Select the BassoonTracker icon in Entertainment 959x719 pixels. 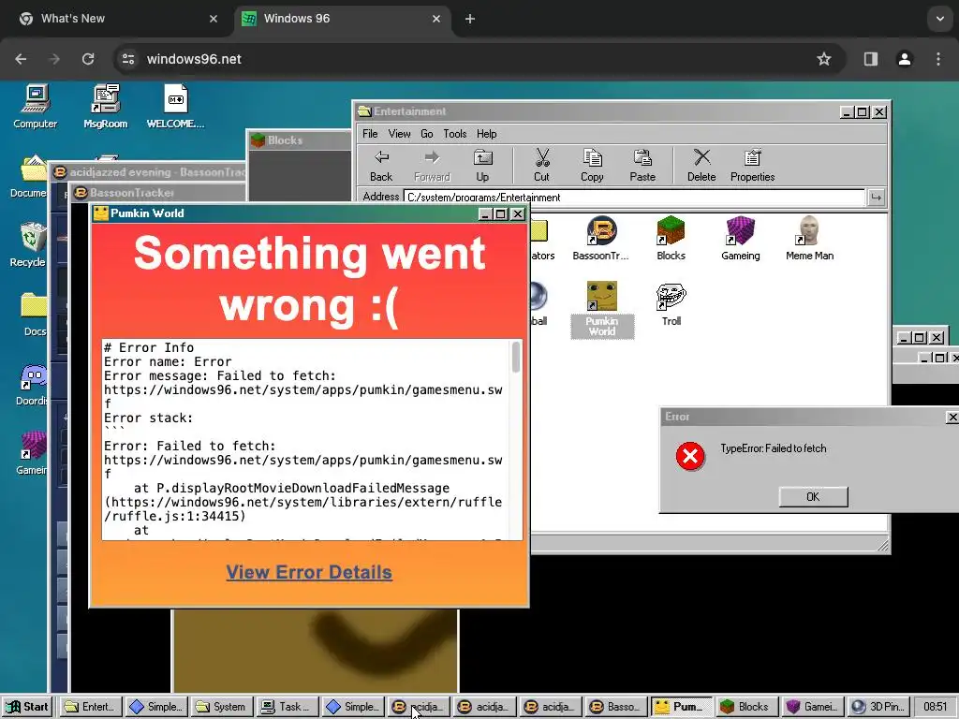(600, 239)
